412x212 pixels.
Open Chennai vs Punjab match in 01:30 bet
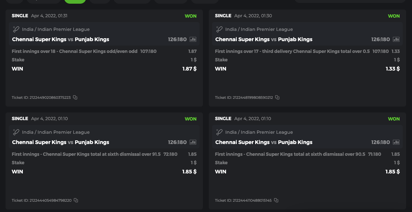coord(264,39)
